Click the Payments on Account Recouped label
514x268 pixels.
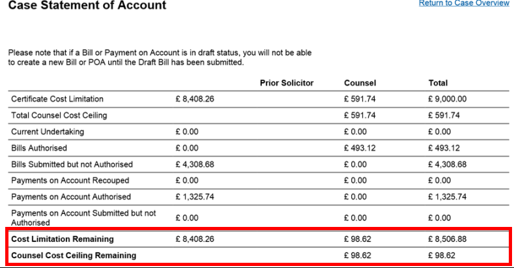pos(70,181)
